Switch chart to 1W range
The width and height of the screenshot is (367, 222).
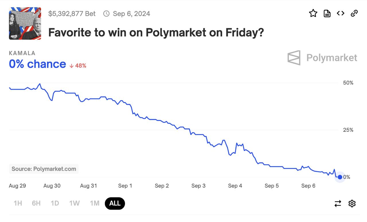(x=74, y=203)
